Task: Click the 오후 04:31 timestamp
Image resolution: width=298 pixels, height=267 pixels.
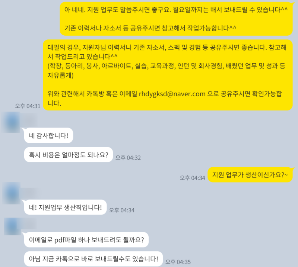Action: coord(28,106)
